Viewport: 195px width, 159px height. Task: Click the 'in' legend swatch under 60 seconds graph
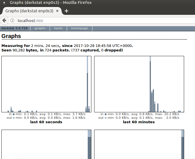[14, 114]
